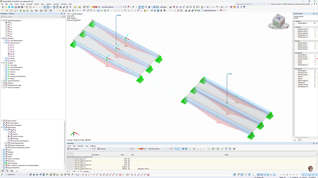
Task: Open the Global XYZ coordinate system dropdown at bottom left
Action: click(x=27, y=174)
